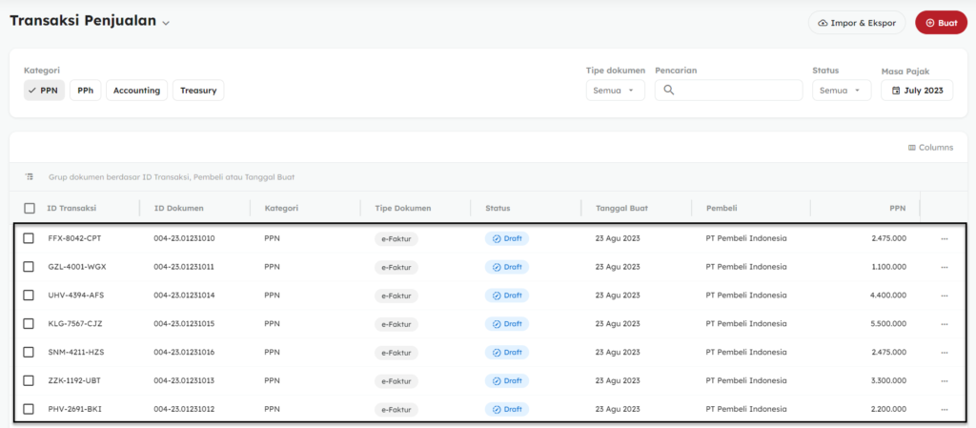Click the grouping icon beside Grup dokumen

click(x=30, y=176)
